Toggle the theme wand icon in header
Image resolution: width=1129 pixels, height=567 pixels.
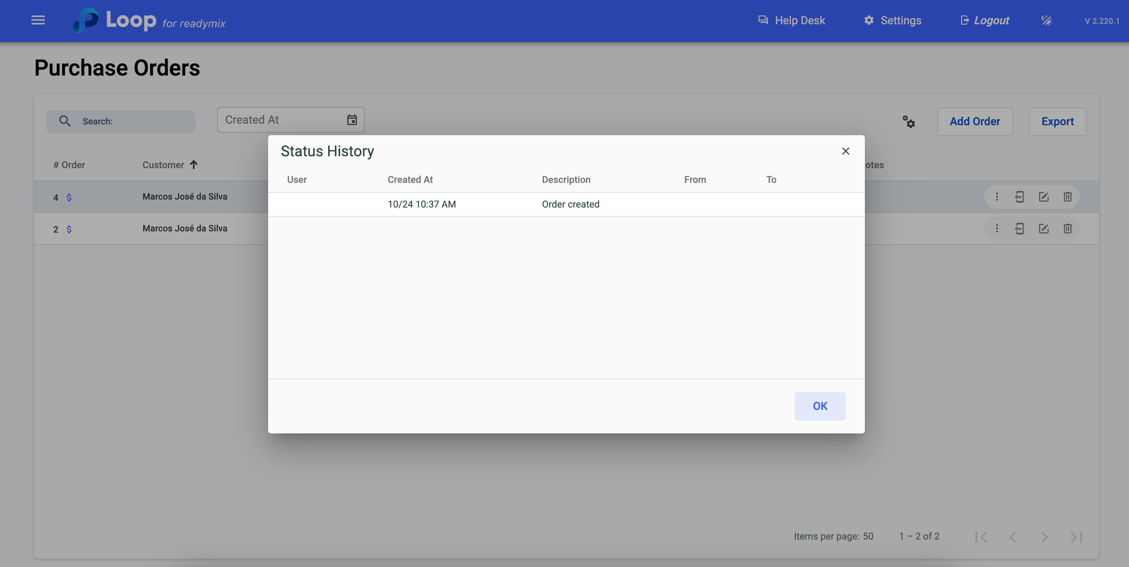coord(1047,21)
